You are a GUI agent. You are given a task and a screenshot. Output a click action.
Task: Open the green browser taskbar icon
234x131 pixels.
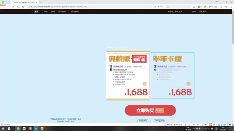pos(18,129)
